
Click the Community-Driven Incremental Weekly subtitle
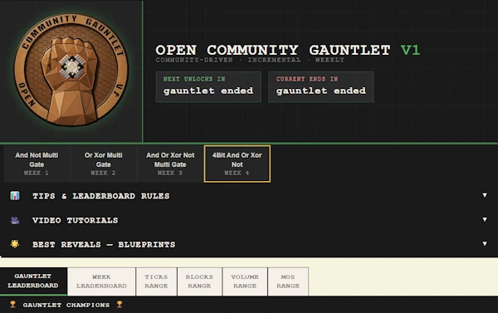click(250, 60)
